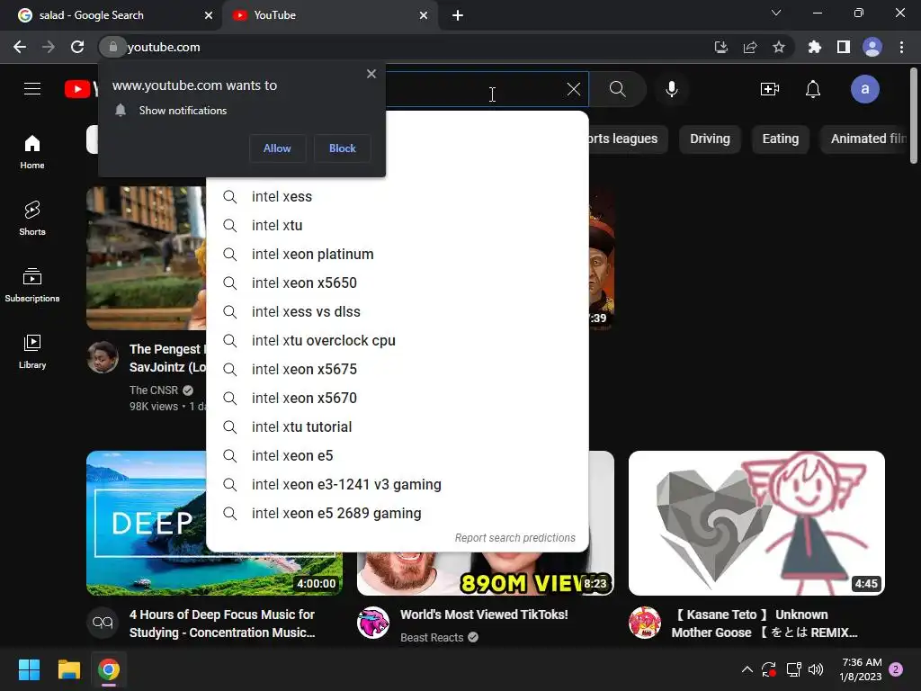Toggle the Chrome side panel
Screen dimensions: 921x691
pos(844,47)
